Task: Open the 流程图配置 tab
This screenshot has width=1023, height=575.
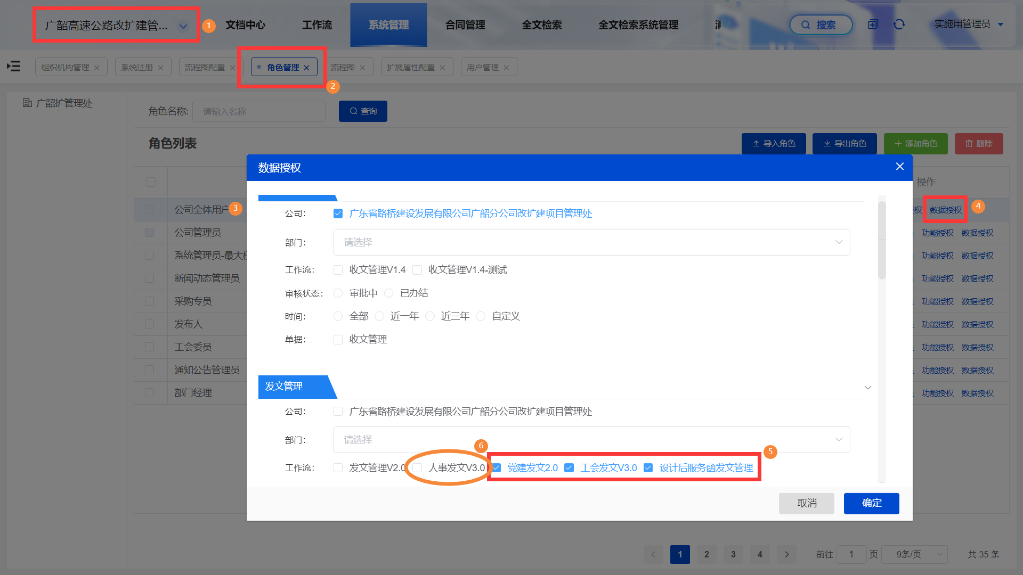Action: [205, 68]
